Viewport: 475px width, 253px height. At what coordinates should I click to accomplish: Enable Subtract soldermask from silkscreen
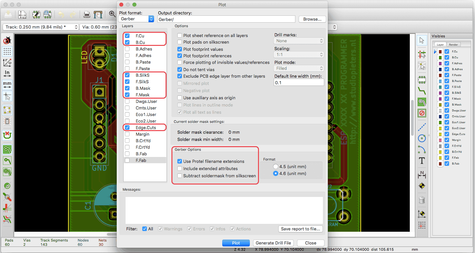click(x=180, y=176)
